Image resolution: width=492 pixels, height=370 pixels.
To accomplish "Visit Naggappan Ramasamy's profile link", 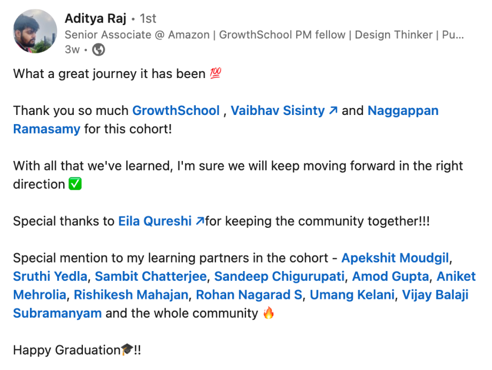I will (x=403, y=111).
